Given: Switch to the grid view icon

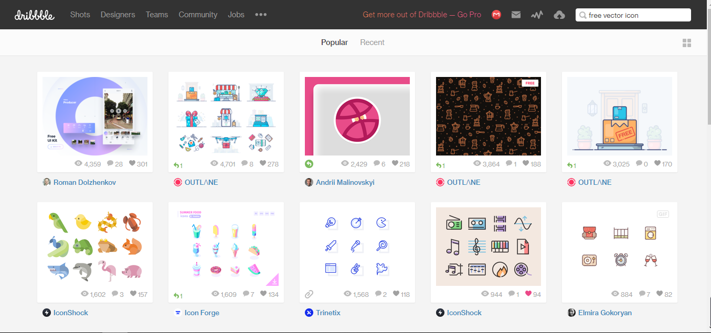Looking at the screenshot, I should (687, 43).
